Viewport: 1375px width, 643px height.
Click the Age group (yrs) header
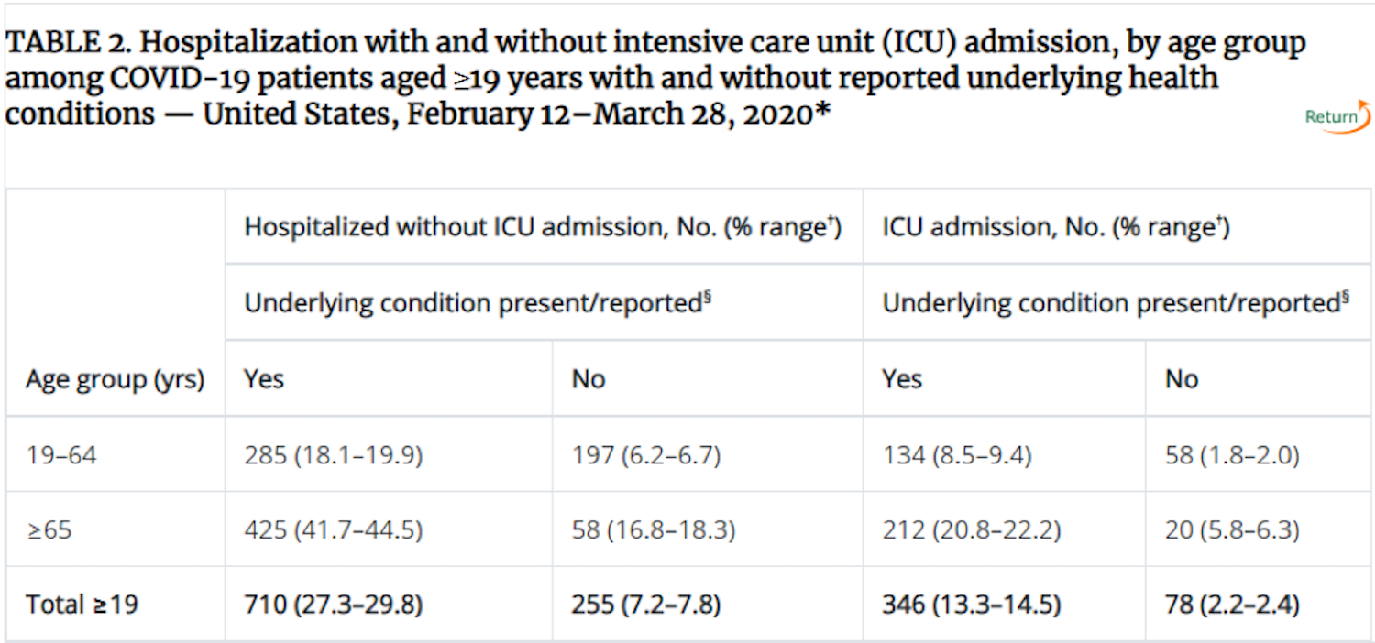click(115, 379)
